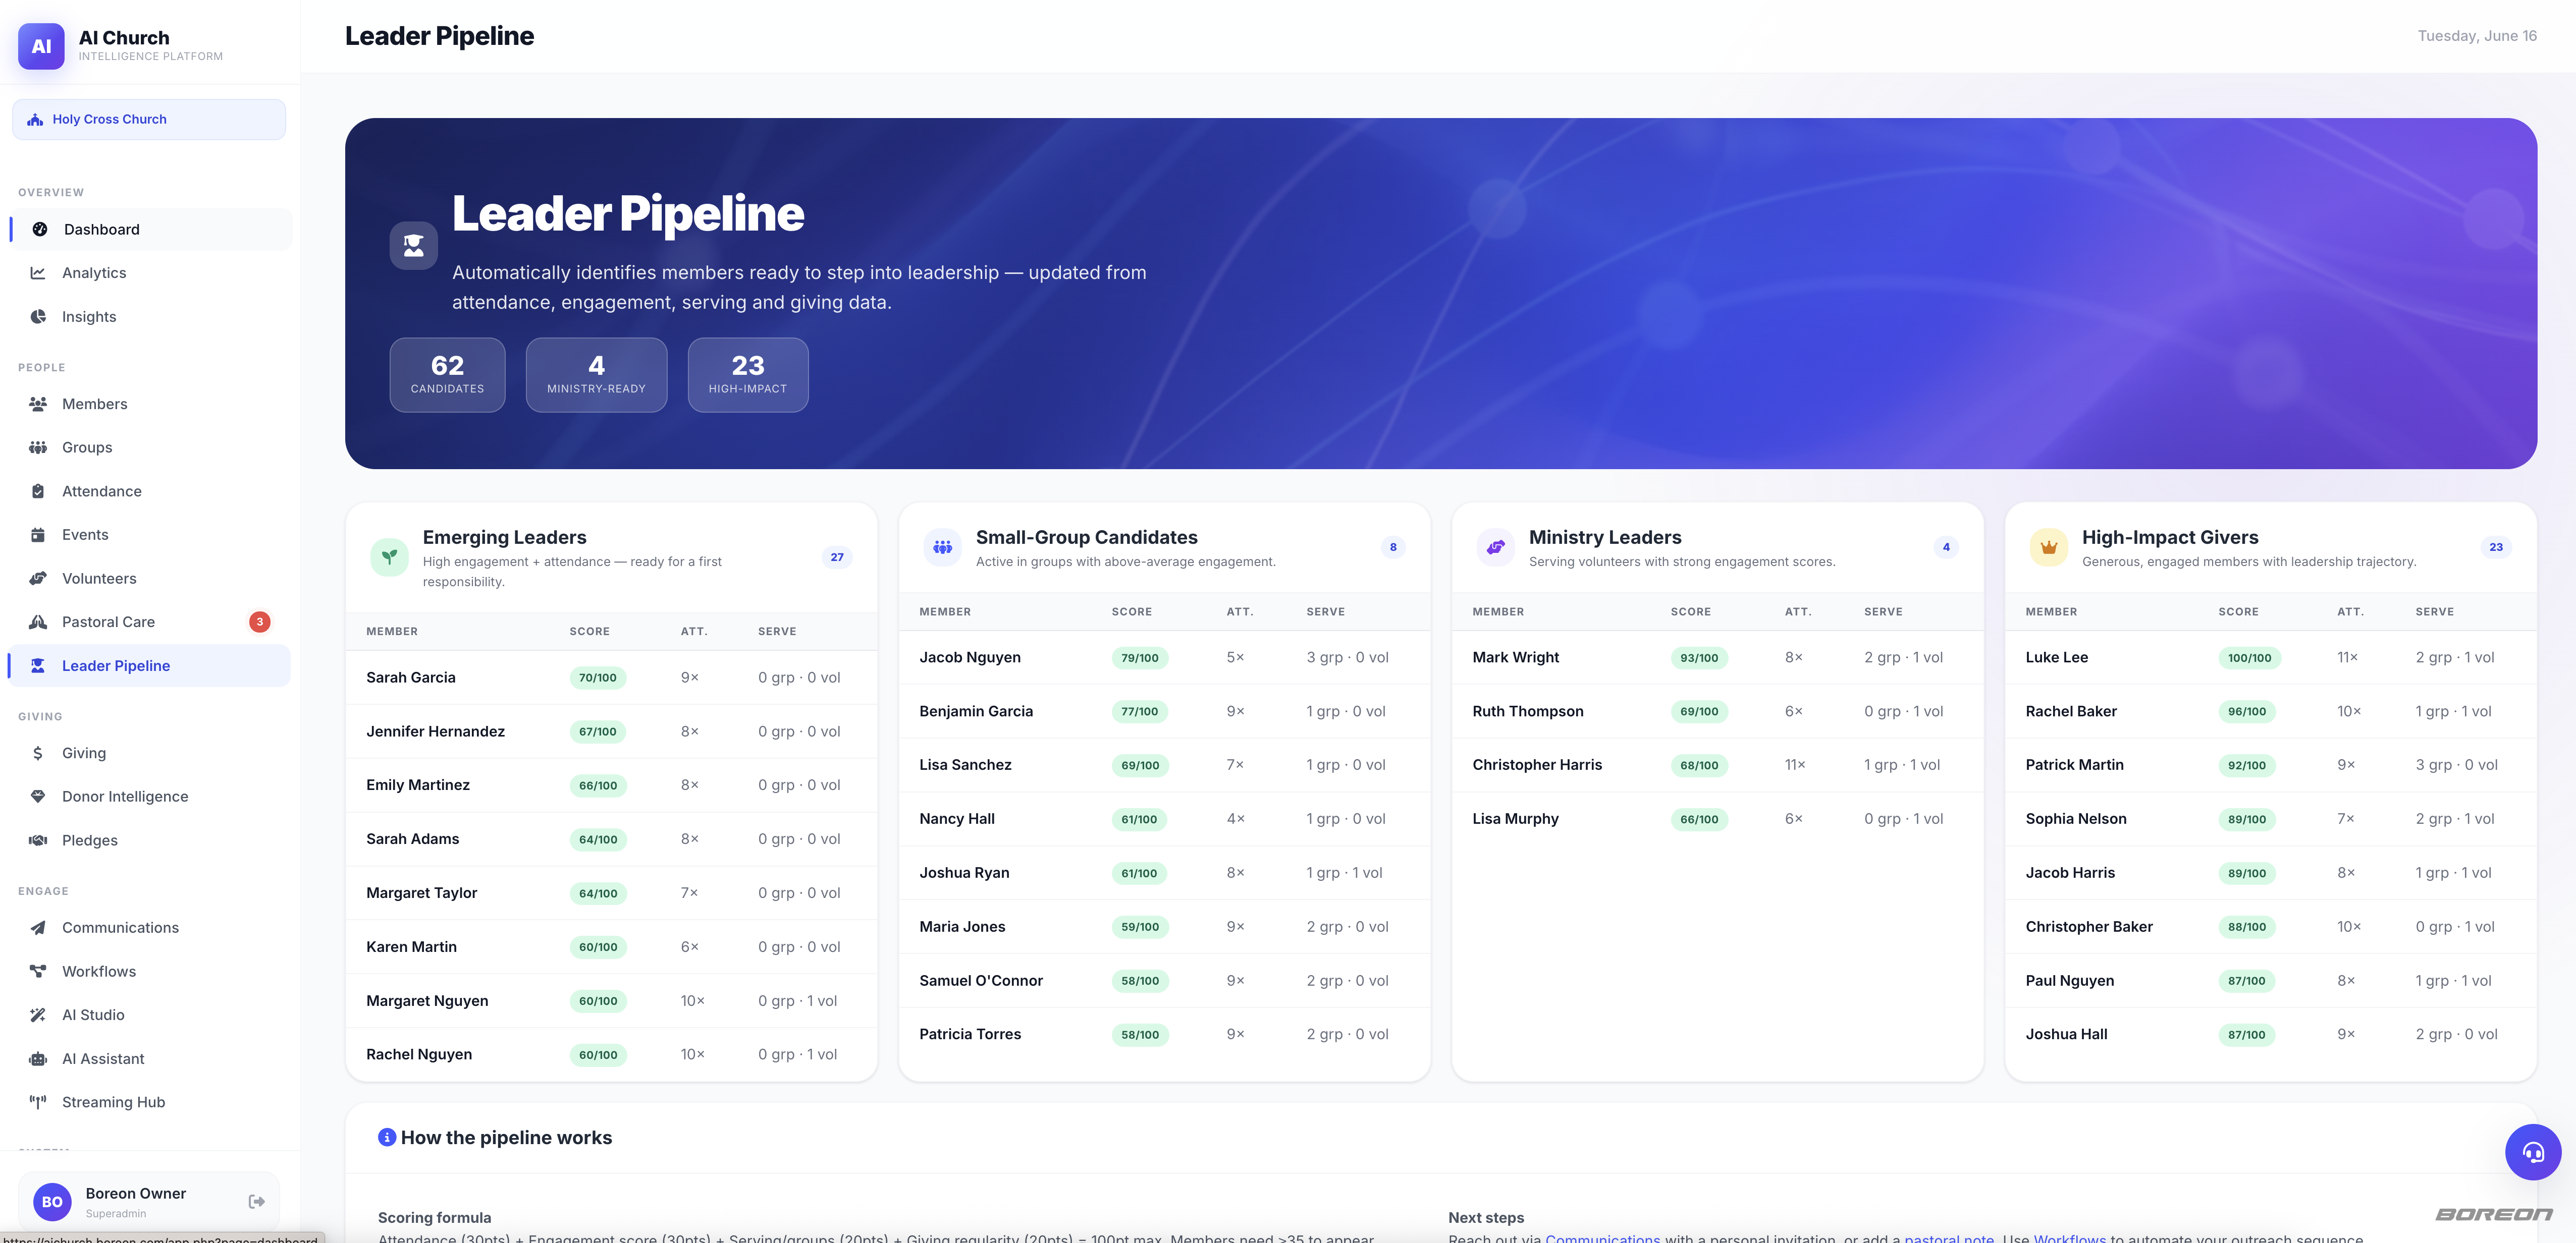Click the Streaming Hub broadcast icon

pyautogui.click(x=38, y=1102)
